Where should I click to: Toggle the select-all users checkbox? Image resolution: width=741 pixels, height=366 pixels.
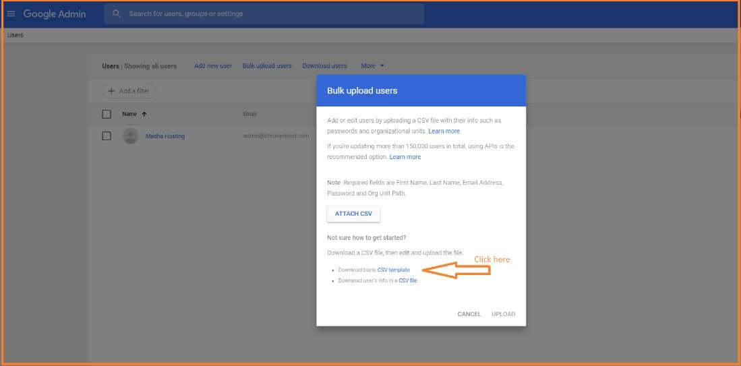click(107, 114)
